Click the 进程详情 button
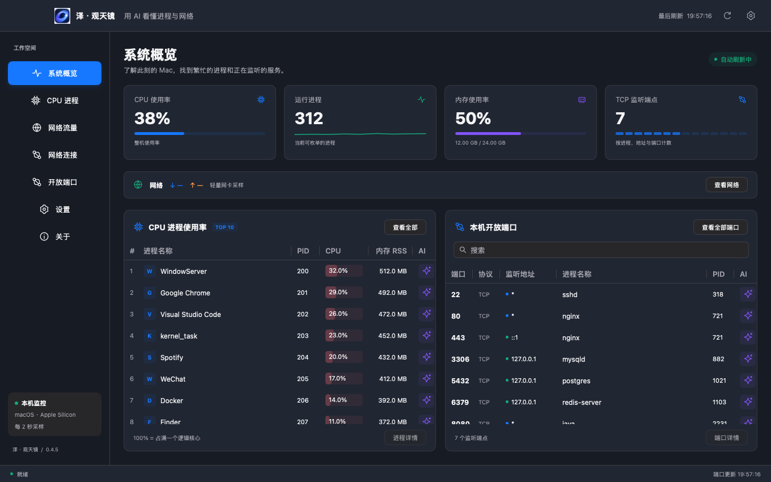 tap(405, 438)
